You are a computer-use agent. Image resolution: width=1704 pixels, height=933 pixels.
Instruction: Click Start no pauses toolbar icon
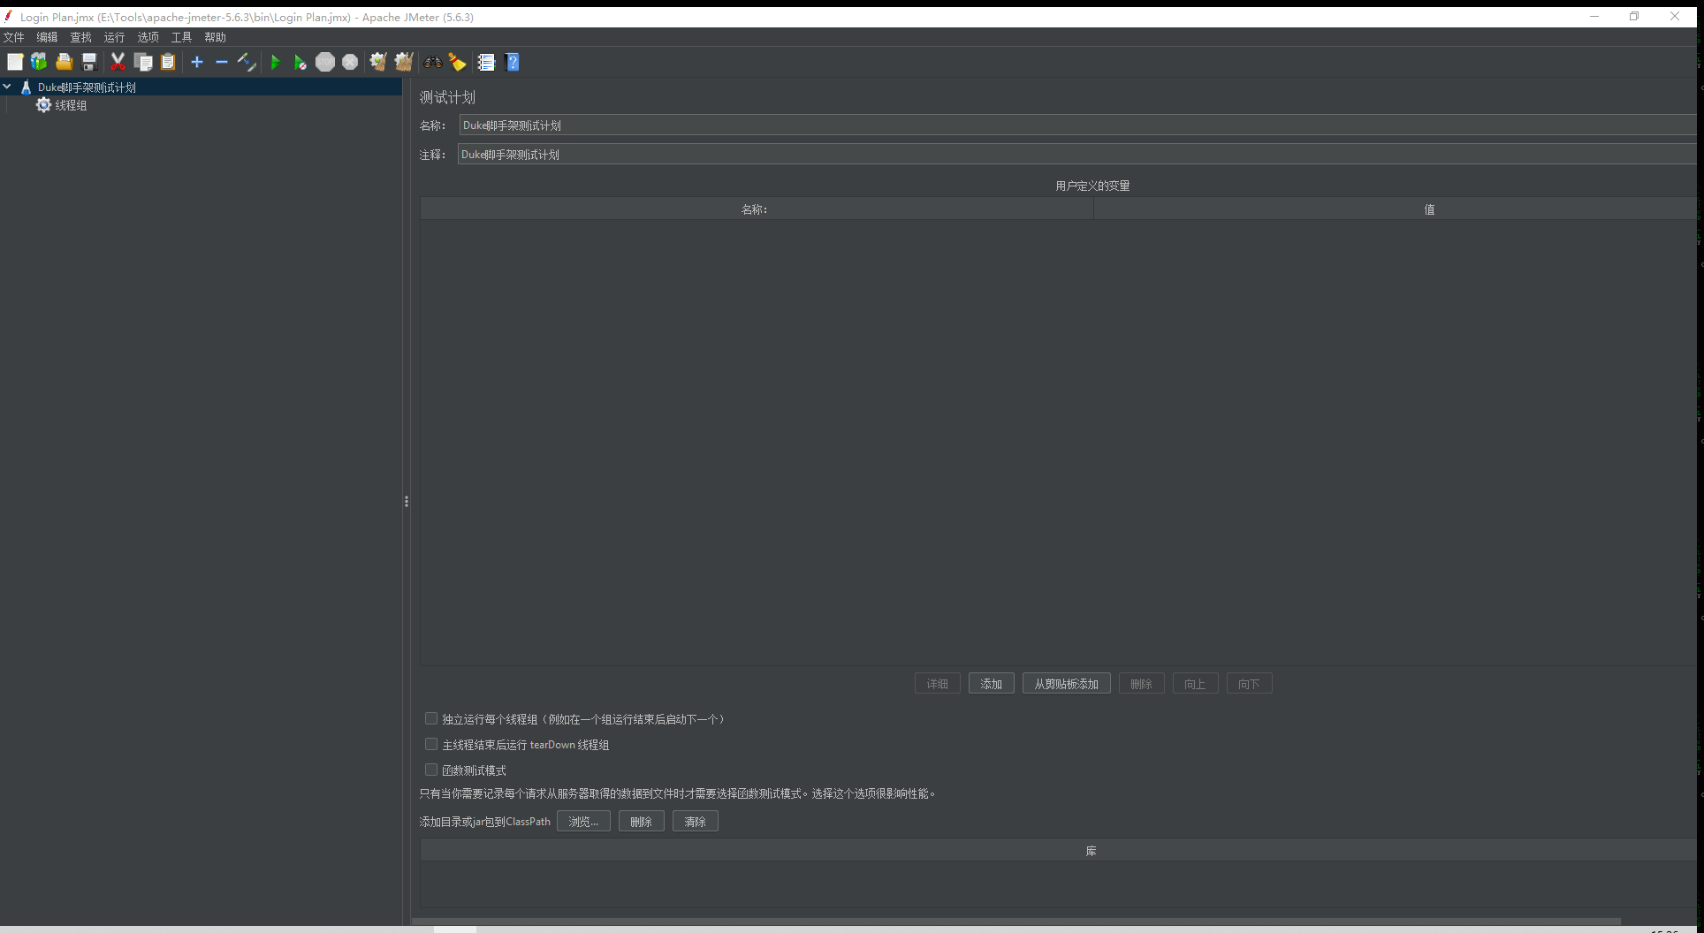[300, 62]
